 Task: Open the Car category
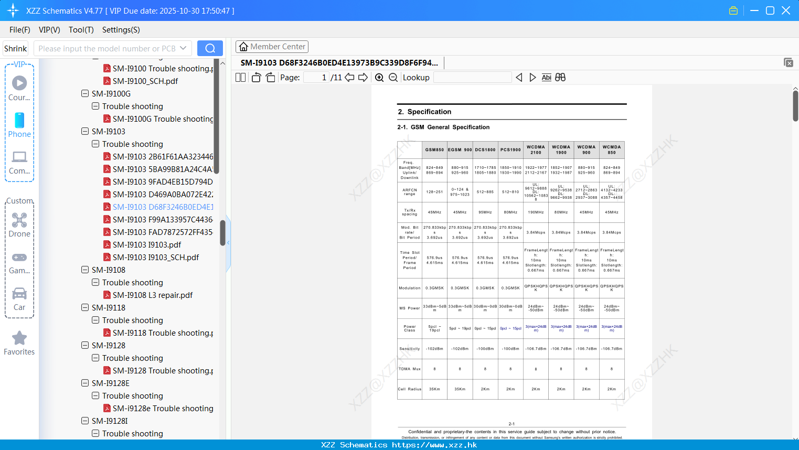pos(19,299)
